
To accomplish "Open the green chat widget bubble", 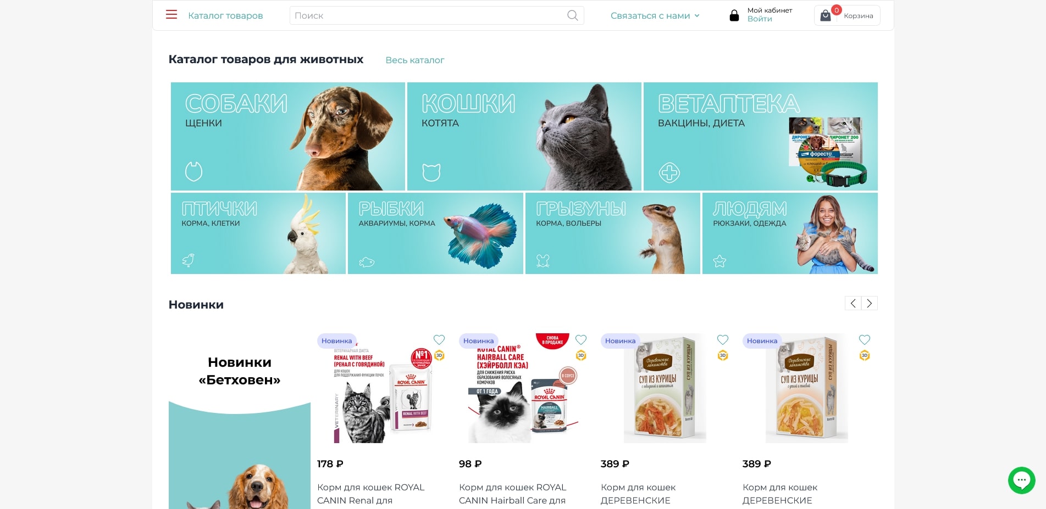I will click(1021, 480).
